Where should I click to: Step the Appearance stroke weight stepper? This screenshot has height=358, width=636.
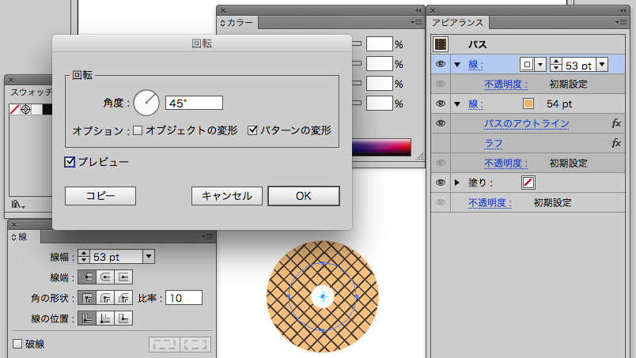555,65
